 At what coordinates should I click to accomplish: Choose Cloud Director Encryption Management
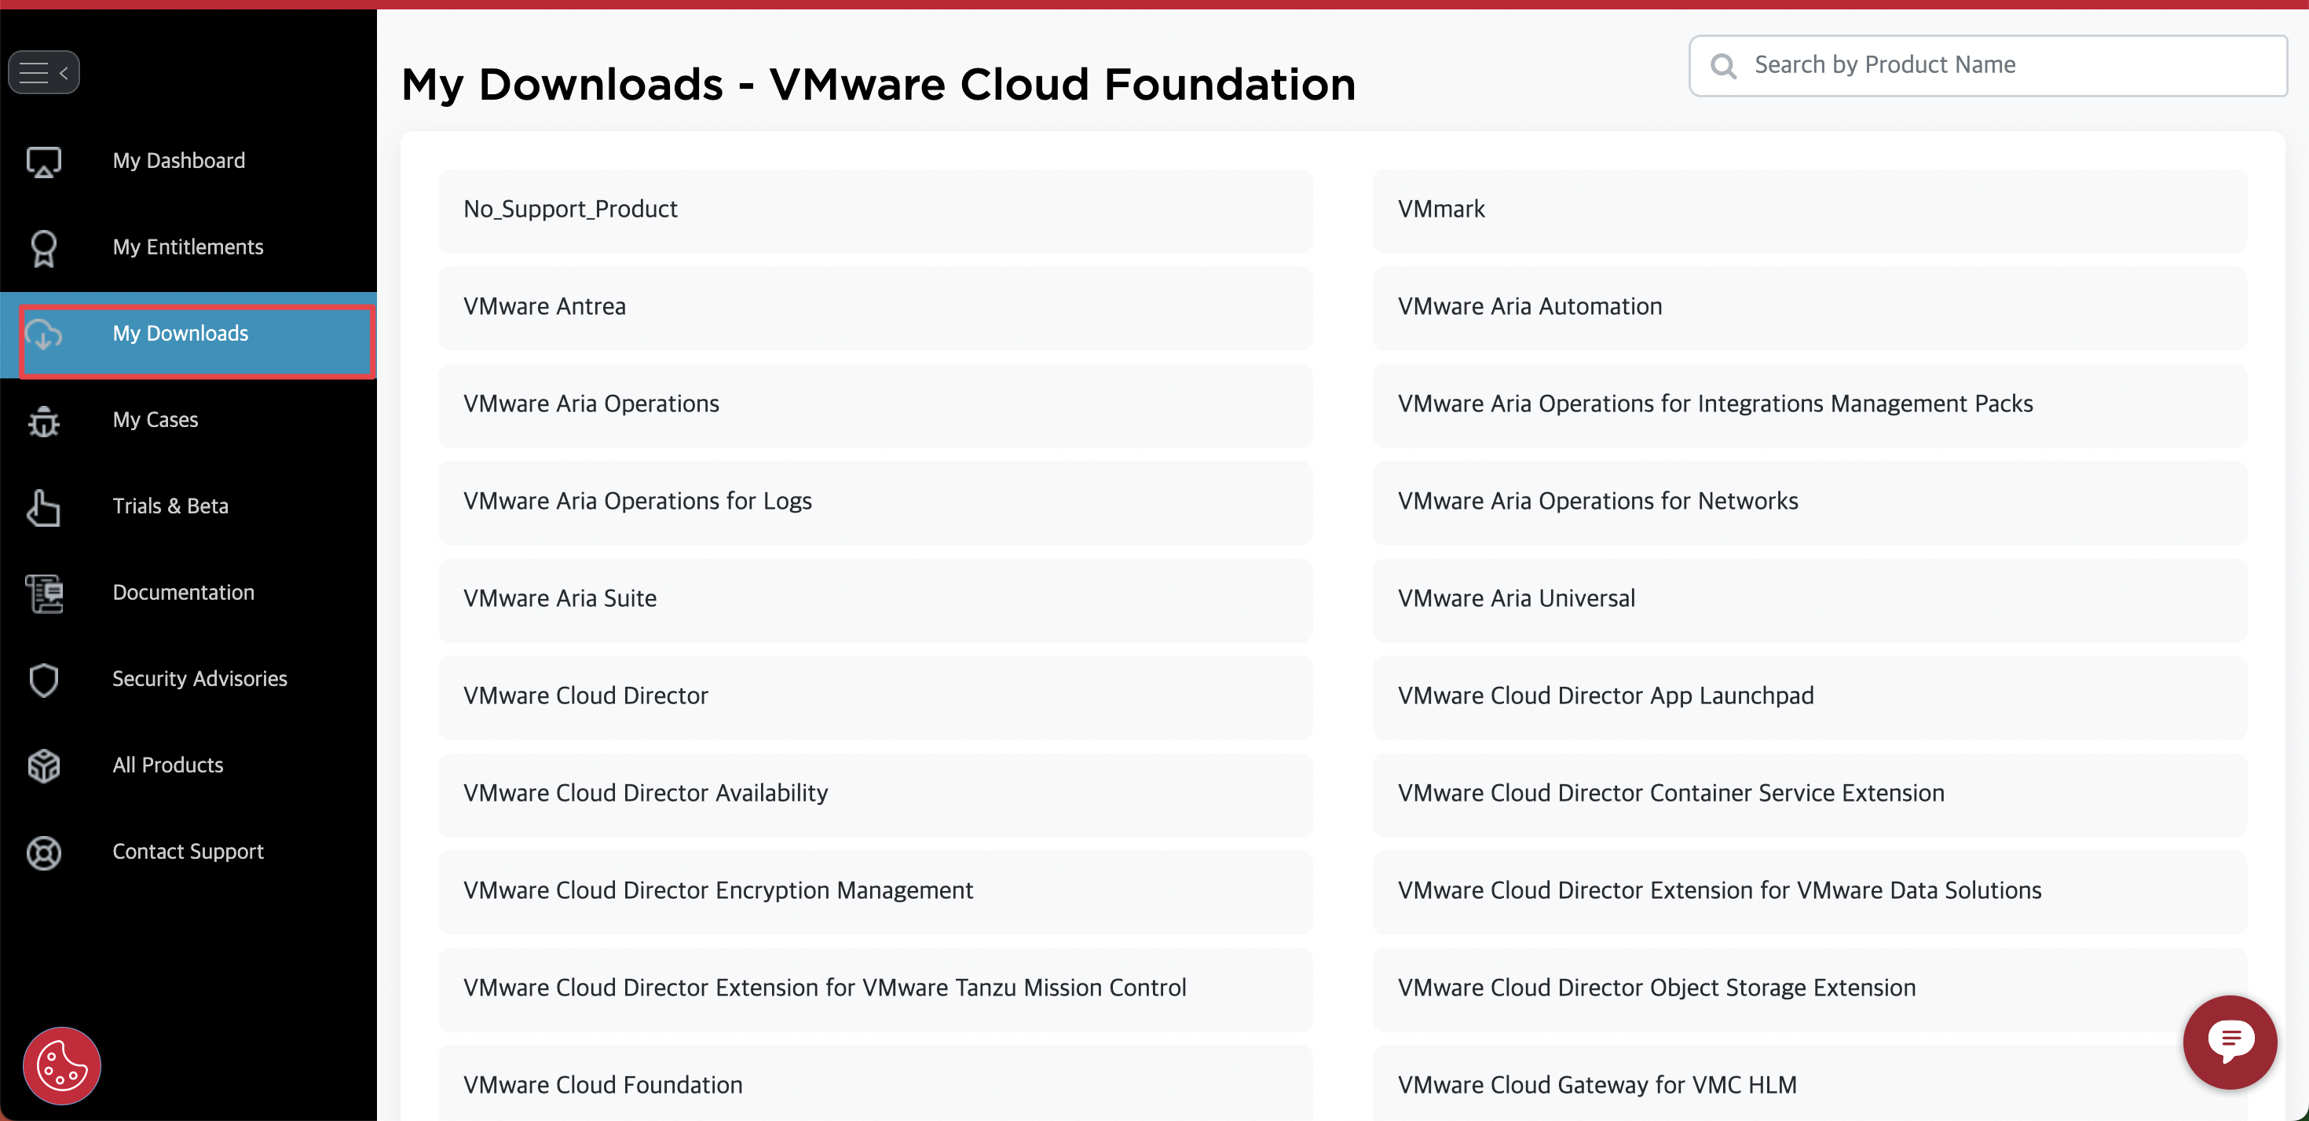tap(875, 892)
